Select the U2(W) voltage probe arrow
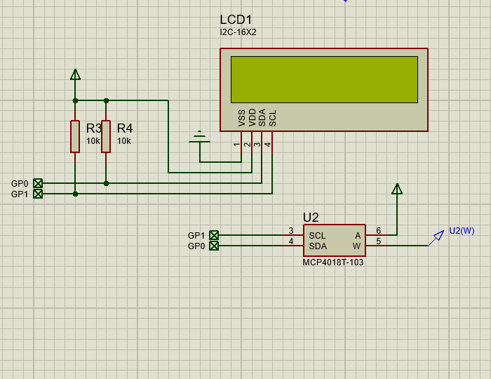Image resolution: width=491 pixels, height=379 pixels. click(x=436, y=238)
